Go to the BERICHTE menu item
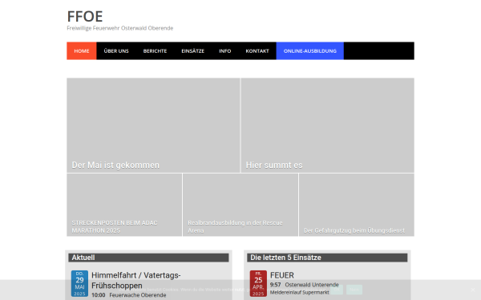The width and height of the screenshot is (481, 300). 155,51
